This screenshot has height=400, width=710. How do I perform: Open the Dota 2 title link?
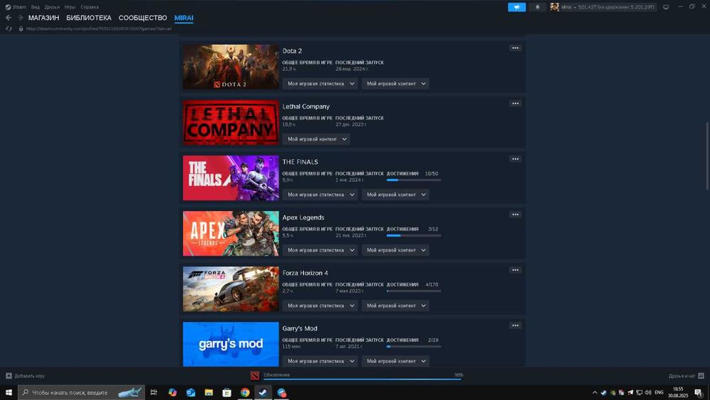pos(292,50)
